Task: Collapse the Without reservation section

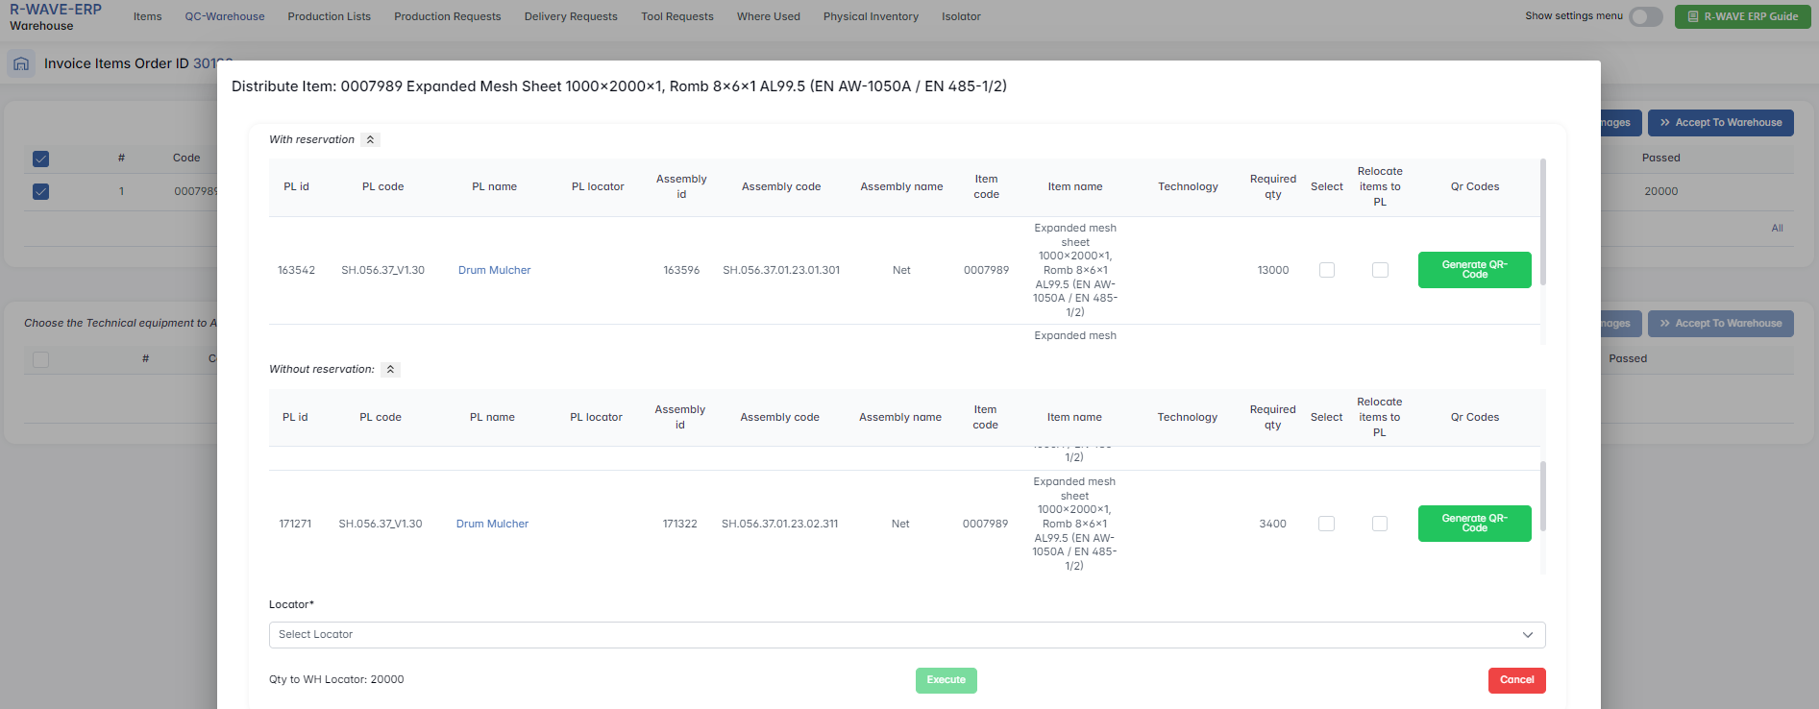Action: (390, 370)
